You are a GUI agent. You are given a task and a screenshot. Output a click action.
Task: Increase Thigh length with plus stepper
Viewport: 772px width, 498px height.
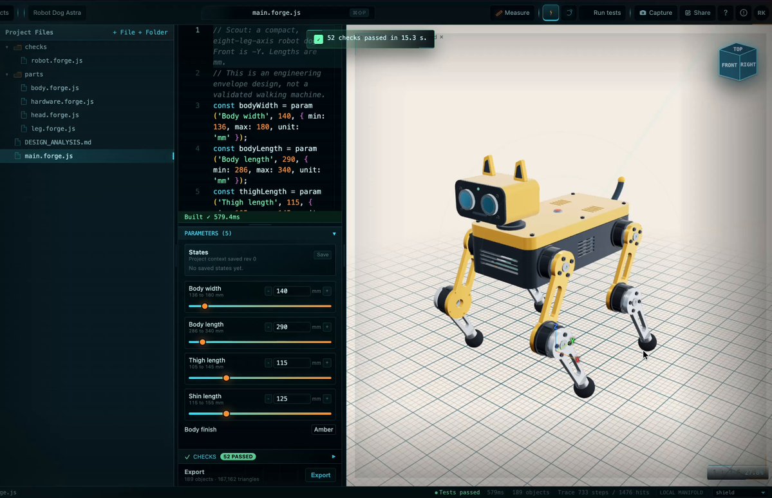pyautogui.click(x=327, y=363)
